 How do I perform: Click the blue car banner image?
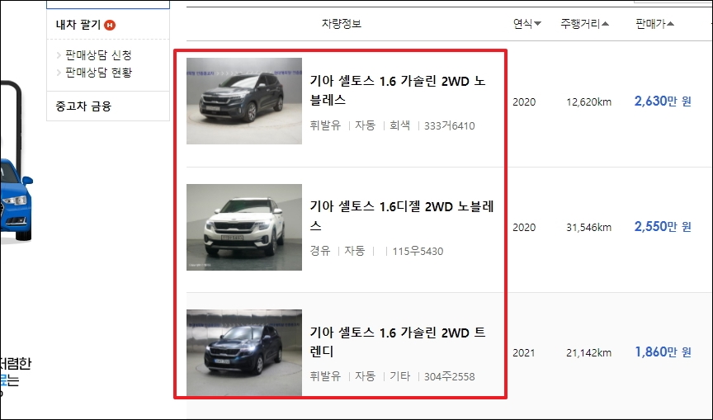[x=16, y=199]
